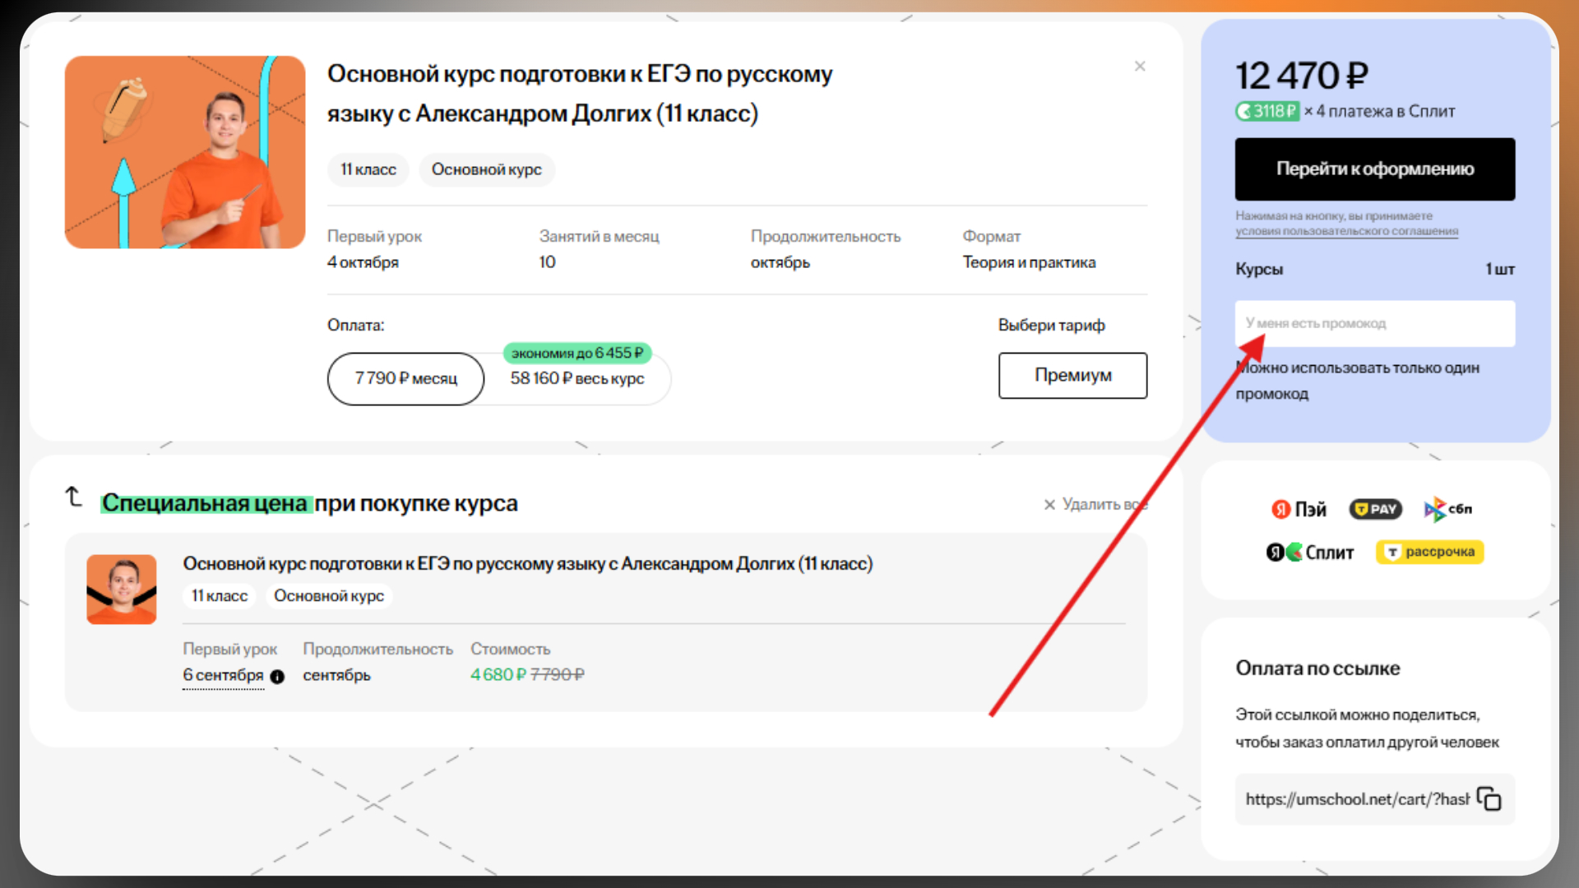Click the info icon next to 6 сентября
Image resolution: width=1579 pixels, height=888 pixels.
click(277, 677)
